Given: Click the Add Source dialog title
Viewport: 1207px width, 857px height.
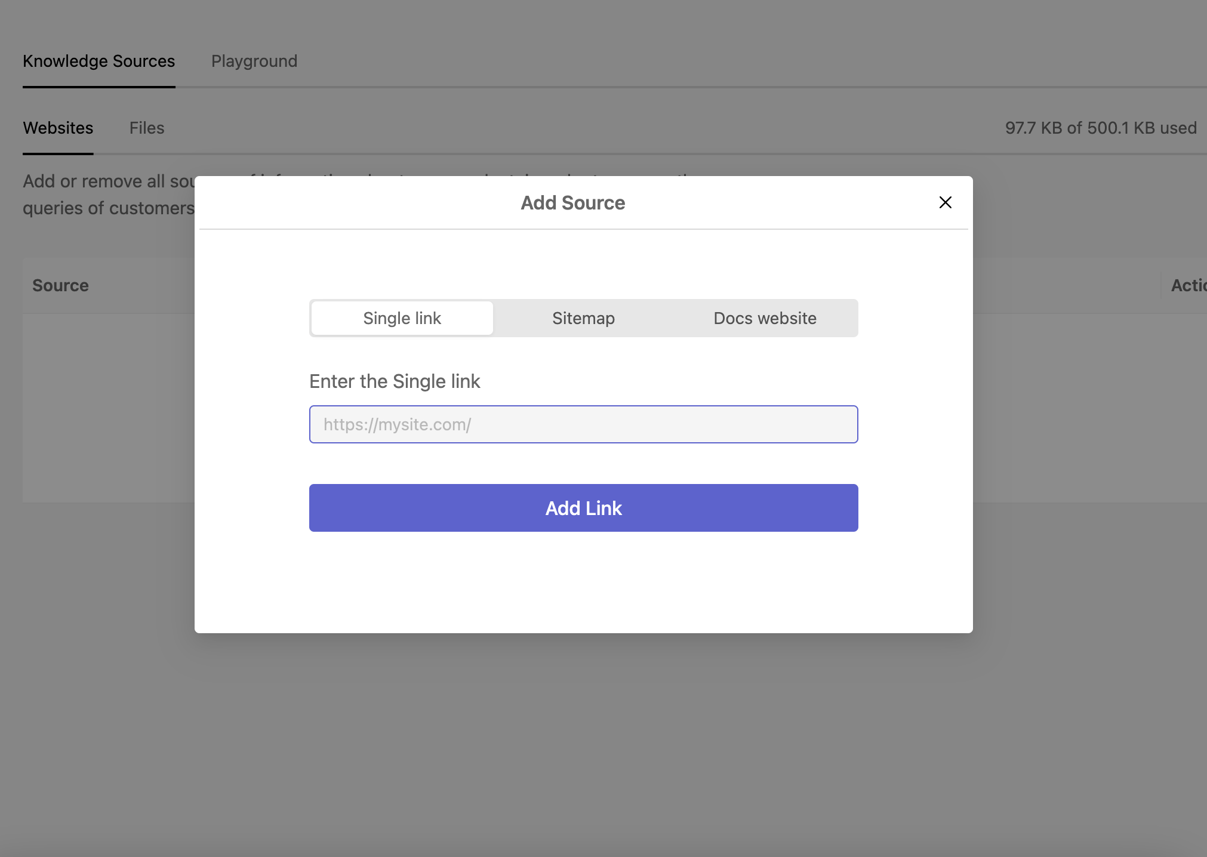Looking at the screenshot, I should (572, 203).
